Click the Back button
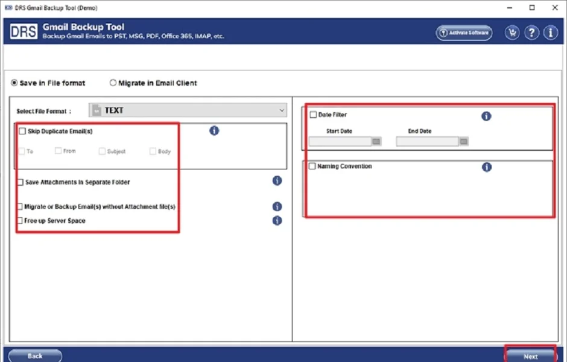 pos(35,355)
